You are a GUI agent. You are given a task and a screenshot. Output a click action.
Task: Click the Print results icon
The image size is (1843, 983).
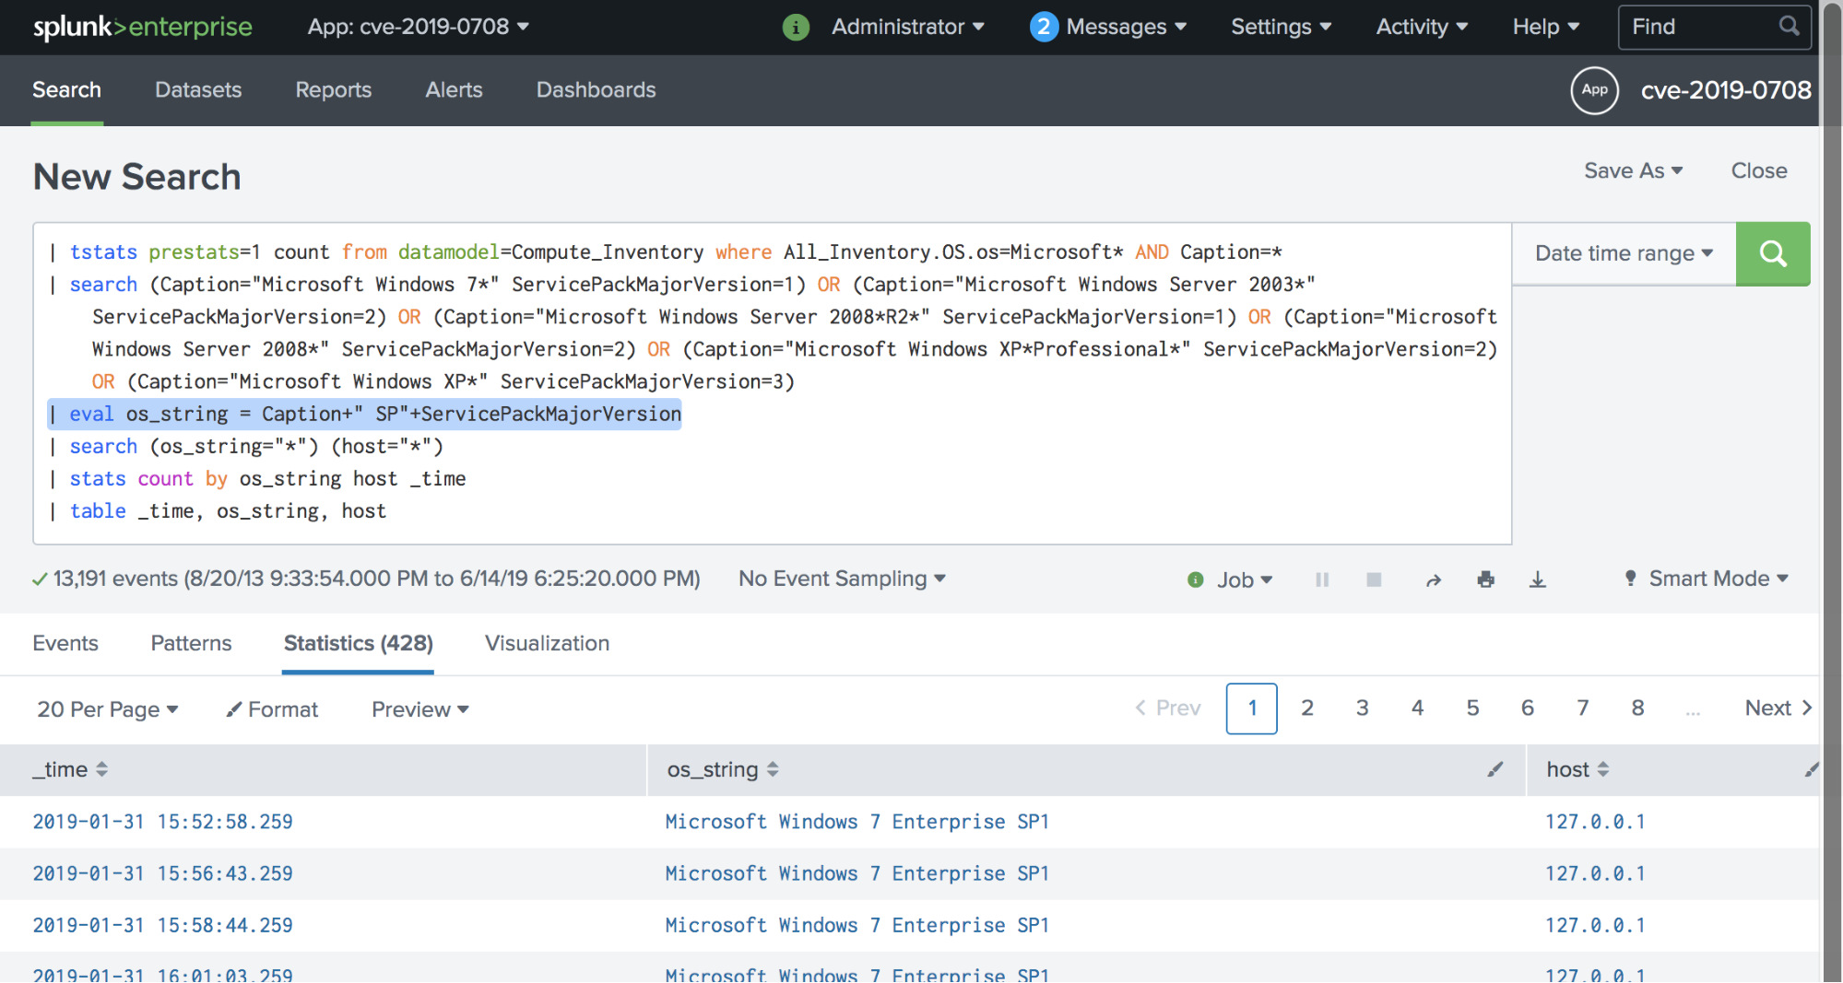[1485, 579]
